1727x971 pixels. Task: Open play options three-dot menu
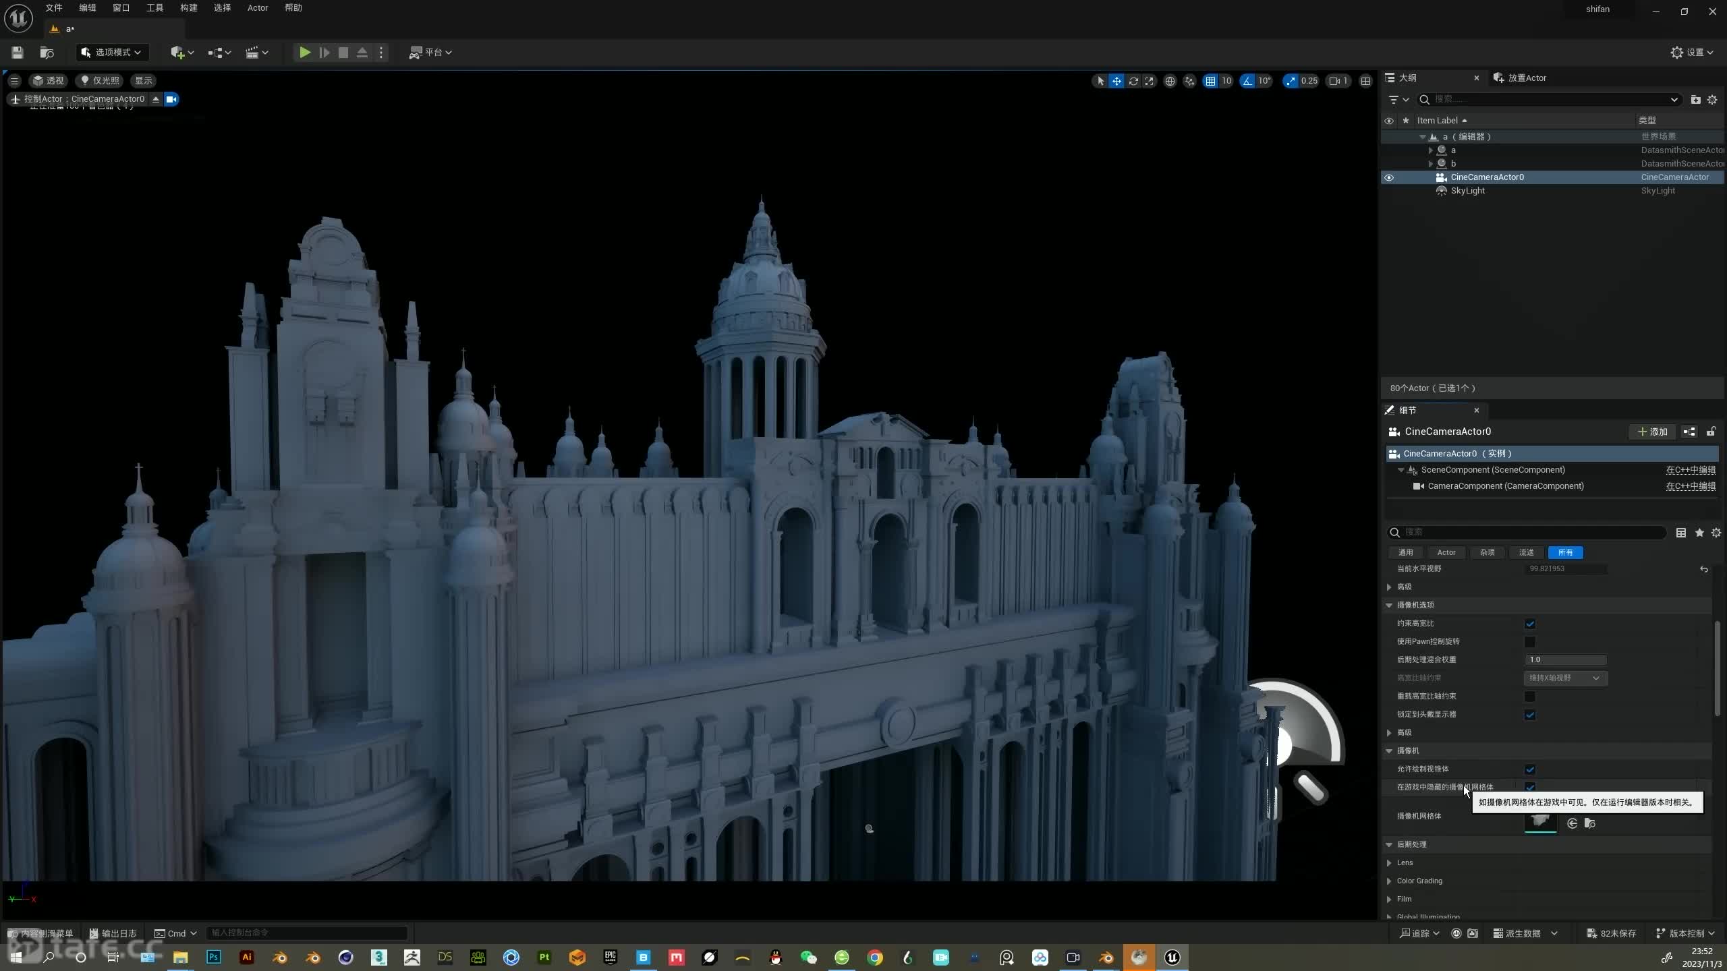tap(381, 53)
